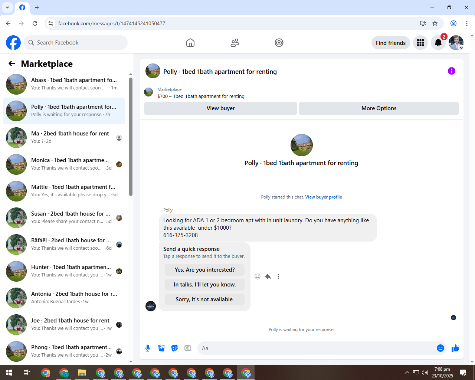Click the $700 – 1bed 1bath listing text
The image size is (475, 380).
pos(201,96)
